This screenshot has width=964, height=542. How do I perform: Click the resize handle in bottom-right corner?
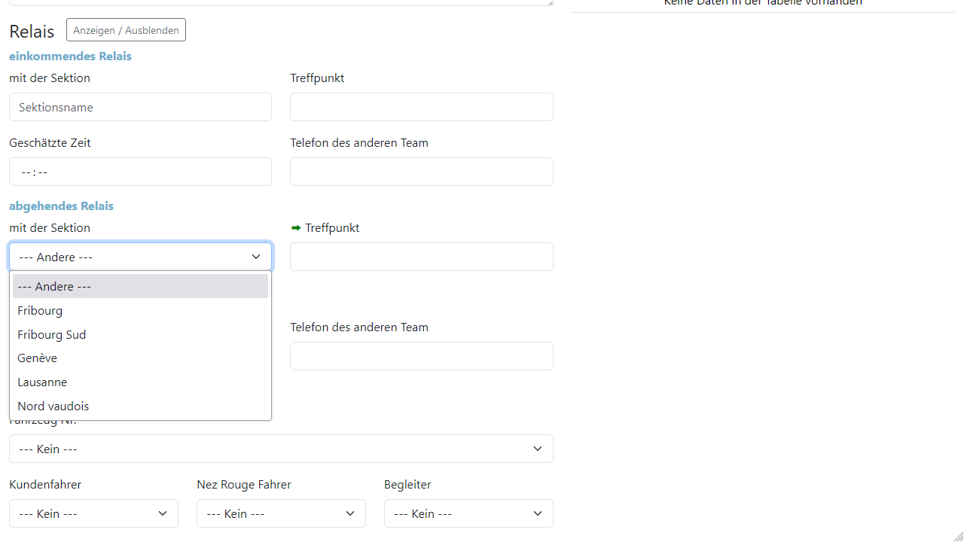pos(958,536)
